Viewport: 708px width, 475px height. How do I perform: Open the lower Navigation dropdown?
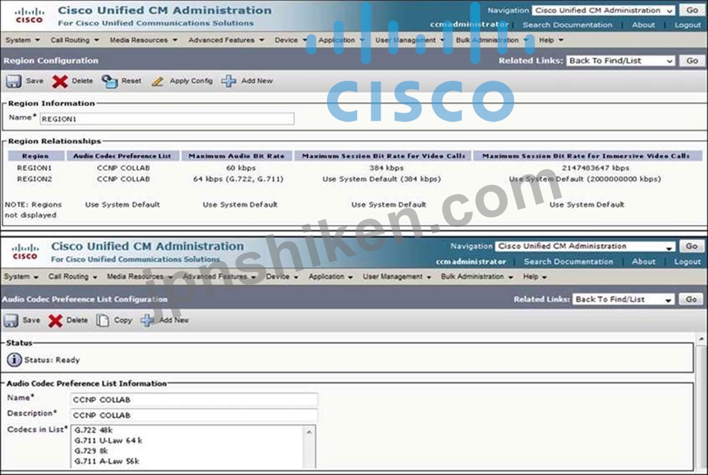tap(585, 246)
